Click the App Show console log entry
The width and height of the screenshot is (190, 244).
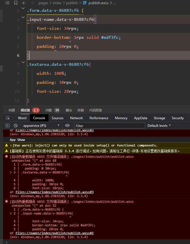click(17, 140)
